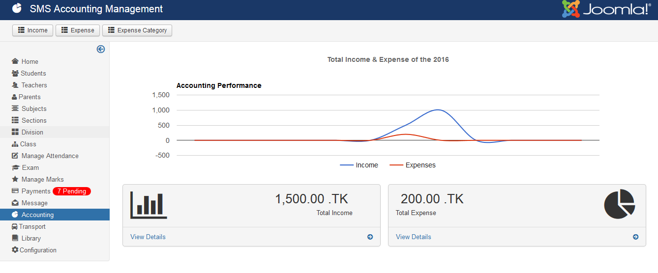
Task: Click the 7 Pending payments badge
Action: tap(72, 191)
